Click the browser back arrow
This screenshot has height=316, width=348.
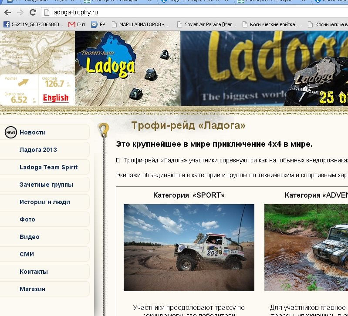pyautogui.click(x=7, y=13)
